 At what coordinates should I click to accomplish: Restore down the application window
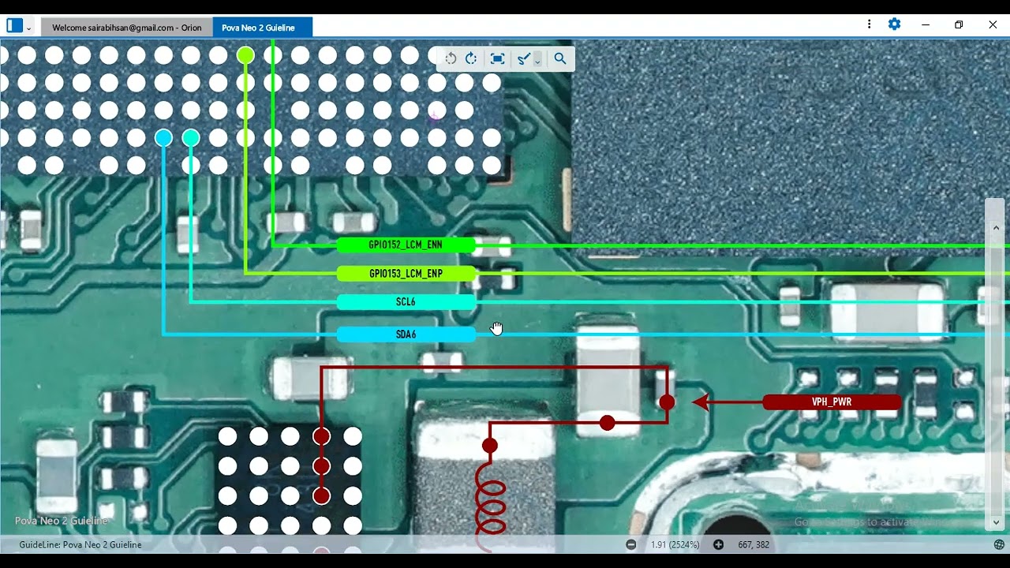959,24
